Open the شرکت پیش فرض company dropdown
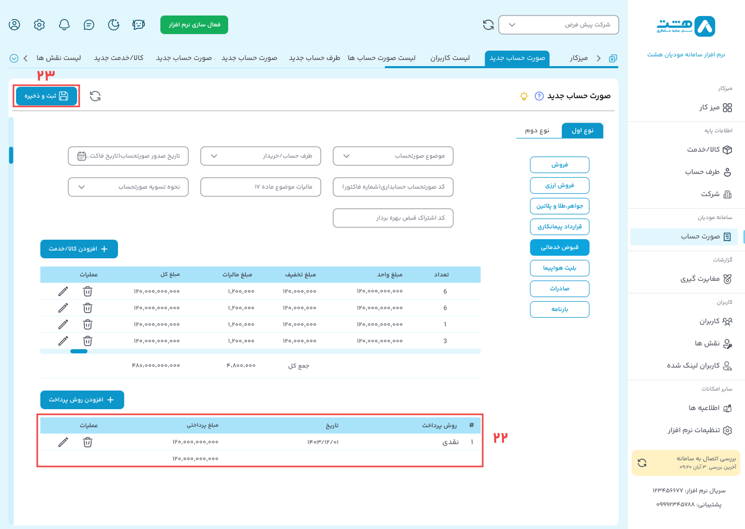745x529 pixels. [x=558, y=25]
